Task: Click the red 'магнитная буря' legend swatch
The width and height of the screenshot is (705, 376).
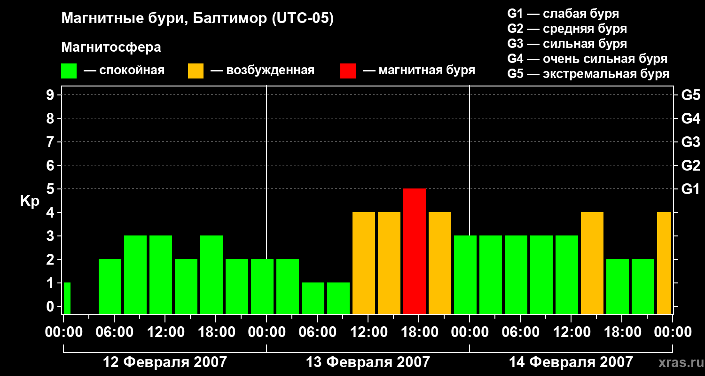Action: coord(348,71)
